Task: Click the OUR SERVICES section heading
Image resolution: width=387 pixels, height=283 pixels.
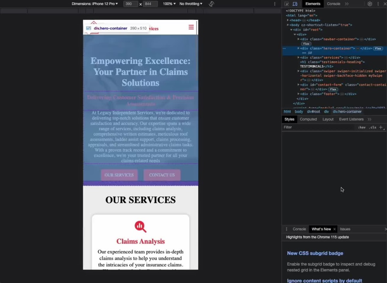Action: pos(140,200)
